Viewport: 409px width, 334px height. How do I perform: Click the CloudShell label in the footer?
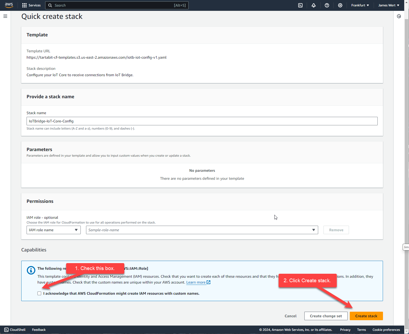tap(18, 330)
